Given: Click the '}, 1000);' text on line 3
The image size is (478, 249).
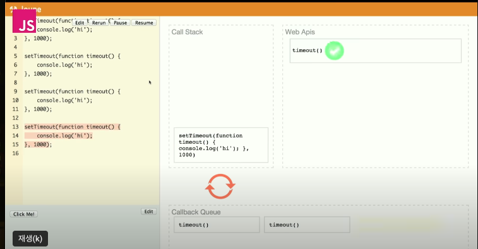Looking at the screenshot, I should click(x=38, y=38).
